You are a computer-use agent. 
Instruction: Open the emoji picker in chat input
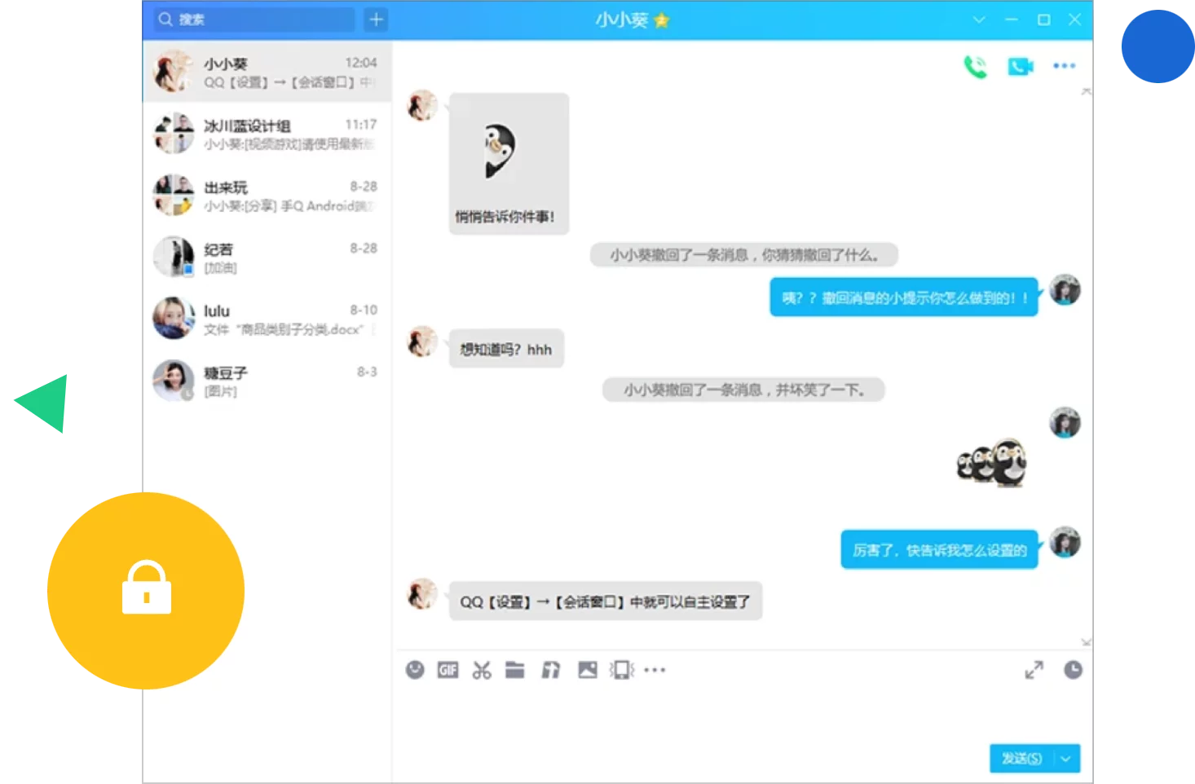point(415,669)
